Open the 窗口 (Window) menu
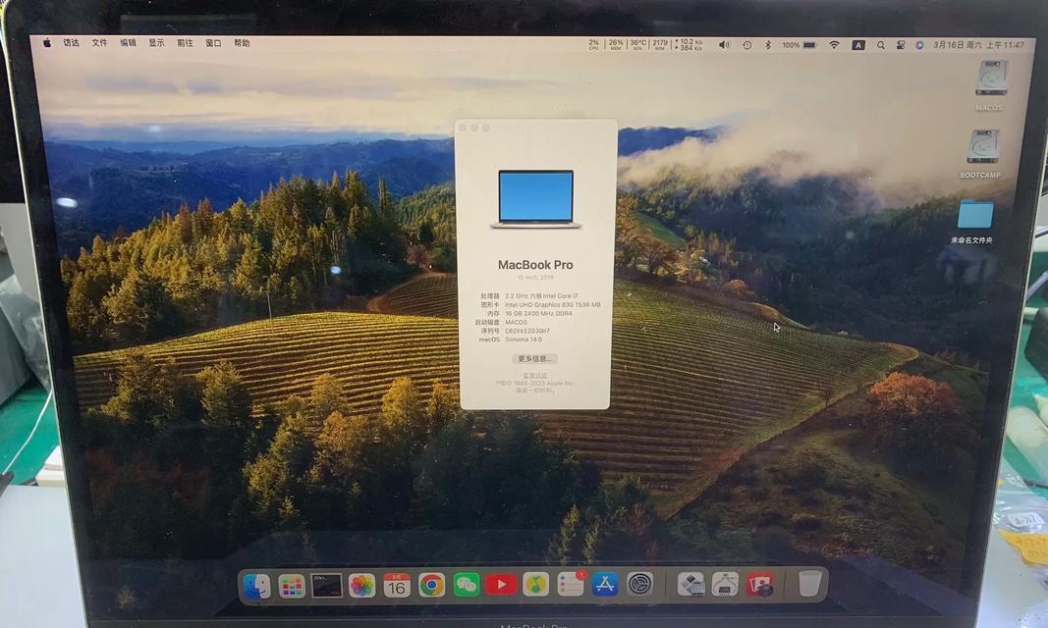Image resolution: width=1048 pixels, height=628 pixels. (213, 43)
